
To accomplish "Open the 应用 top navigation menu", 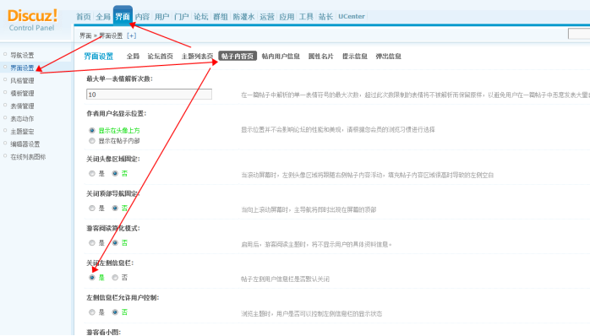I will (287, 17).
